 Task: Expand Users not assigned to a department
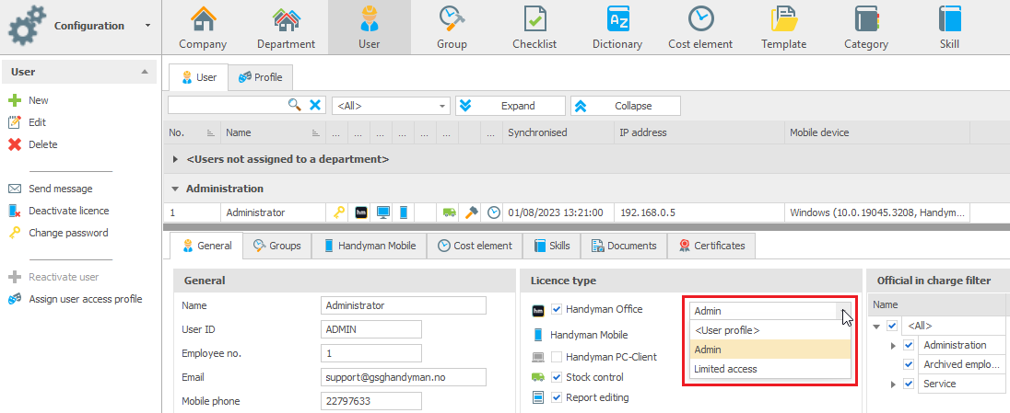click(x=176, y=158)
